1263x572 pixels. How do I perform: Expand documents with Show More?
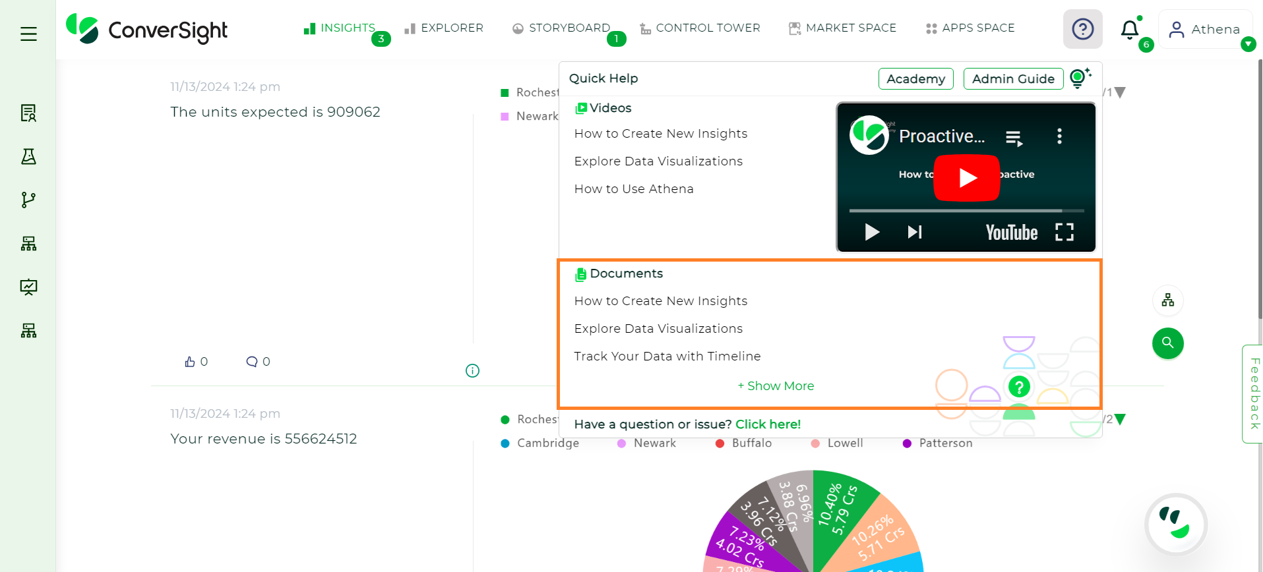776,386
